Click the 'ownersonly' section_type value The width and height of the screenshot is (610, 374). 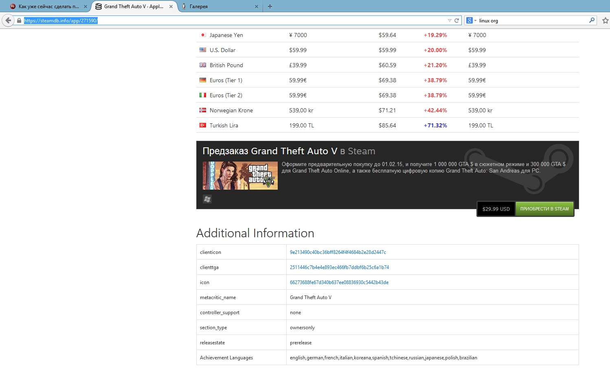click(302, 328)
